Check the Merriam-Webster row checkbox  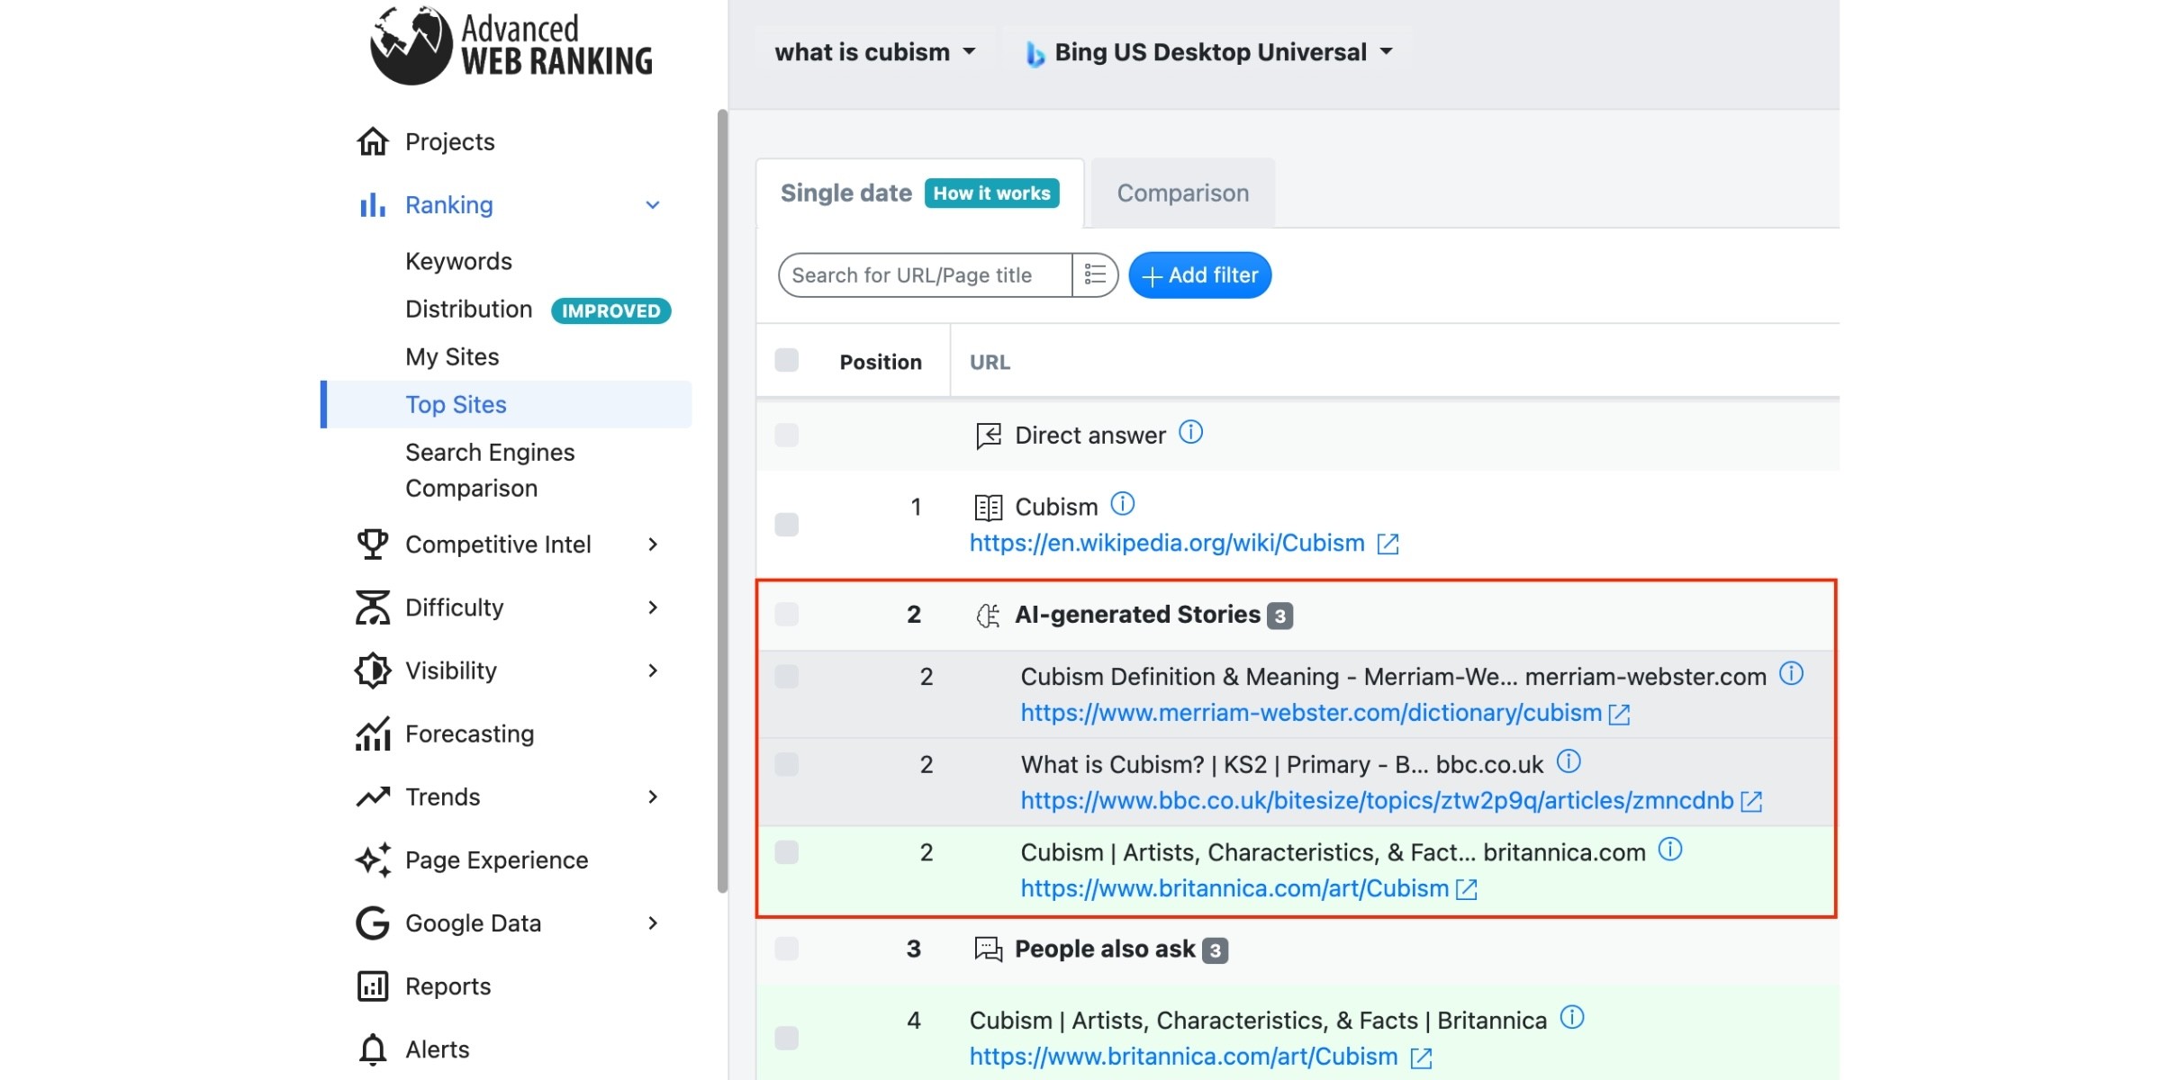click(787, 677)
